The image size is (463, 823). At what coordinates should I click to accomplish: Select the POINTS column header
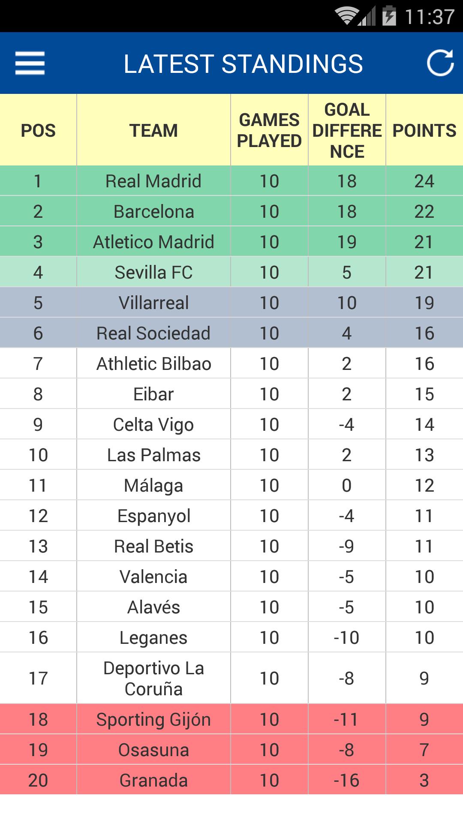(x=424, y=130)
